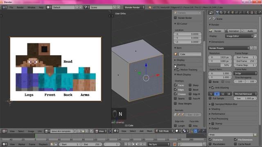Toggle the Overwrite output checkbox
The image size is (262, 147).
(210, 139)
